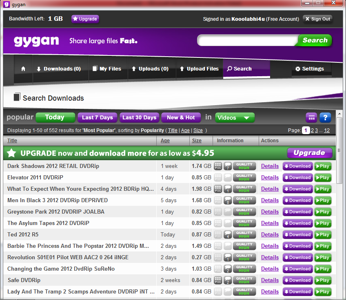The image size is (346, 300).
Task: Click the purple table view icon
Action: [311, 118]
